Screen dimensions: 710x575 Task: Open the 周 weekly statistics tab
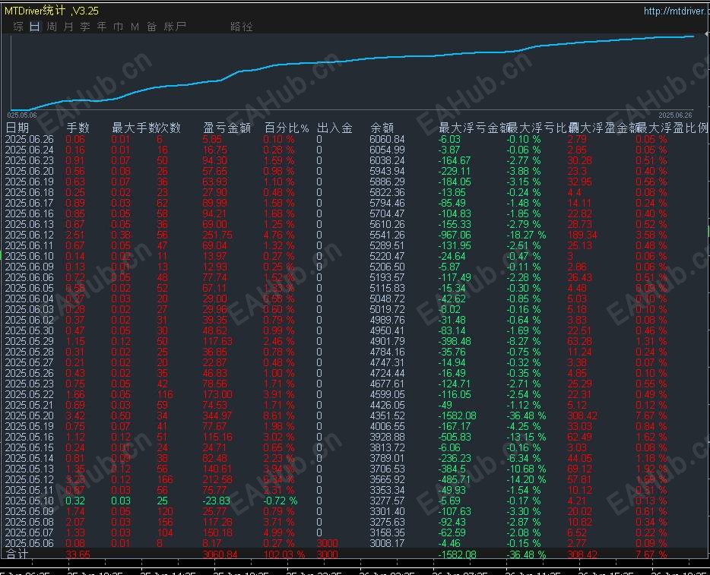tap(52, 27)
